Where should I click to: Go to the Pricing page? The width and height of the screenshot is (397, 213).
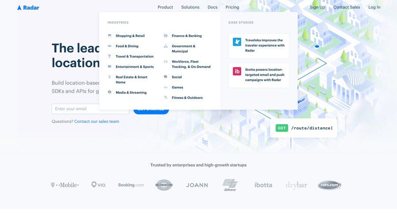pos(232,7)
